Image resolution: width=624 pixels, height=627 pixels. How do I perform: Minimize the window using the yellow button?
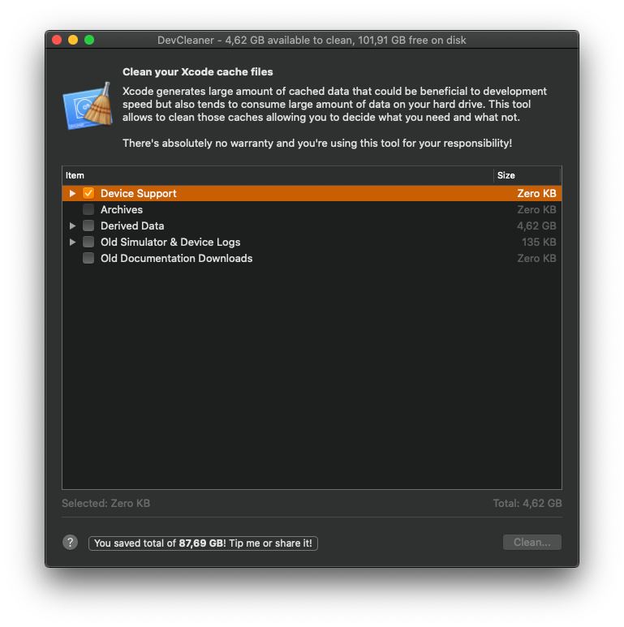tap(73, 40)
